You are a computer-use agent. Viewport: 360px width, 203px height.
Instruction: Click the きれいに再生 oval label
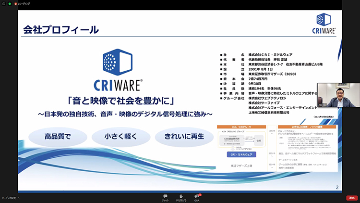click(184, 137)
